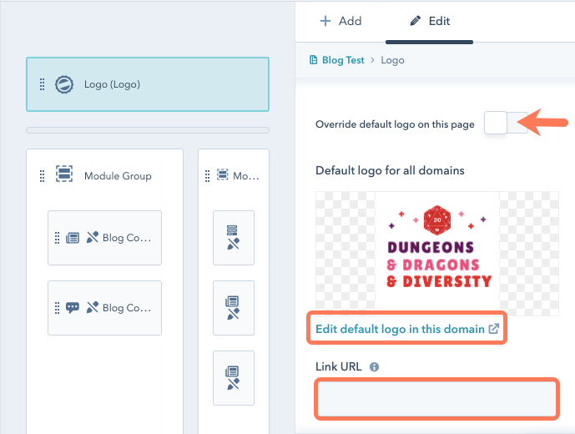The image size is (575, 434).
Task: Click the Default logo for all domains heading
Action: tap(390, 170)
